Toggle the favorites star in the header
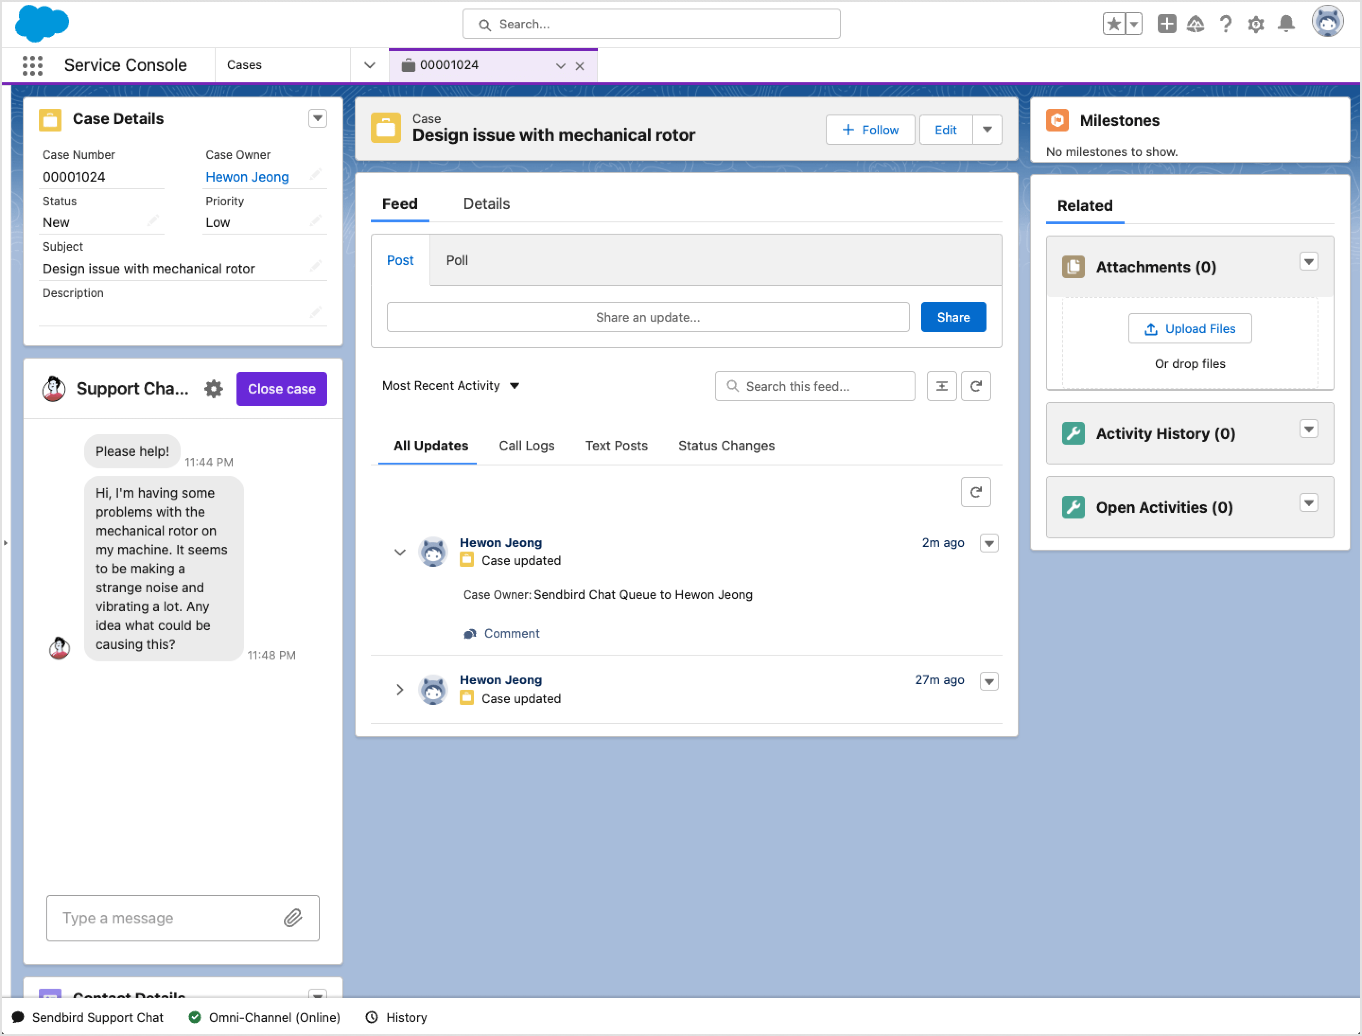Viewport: 1362px width, 1036px height. [x=1114, y=24]
